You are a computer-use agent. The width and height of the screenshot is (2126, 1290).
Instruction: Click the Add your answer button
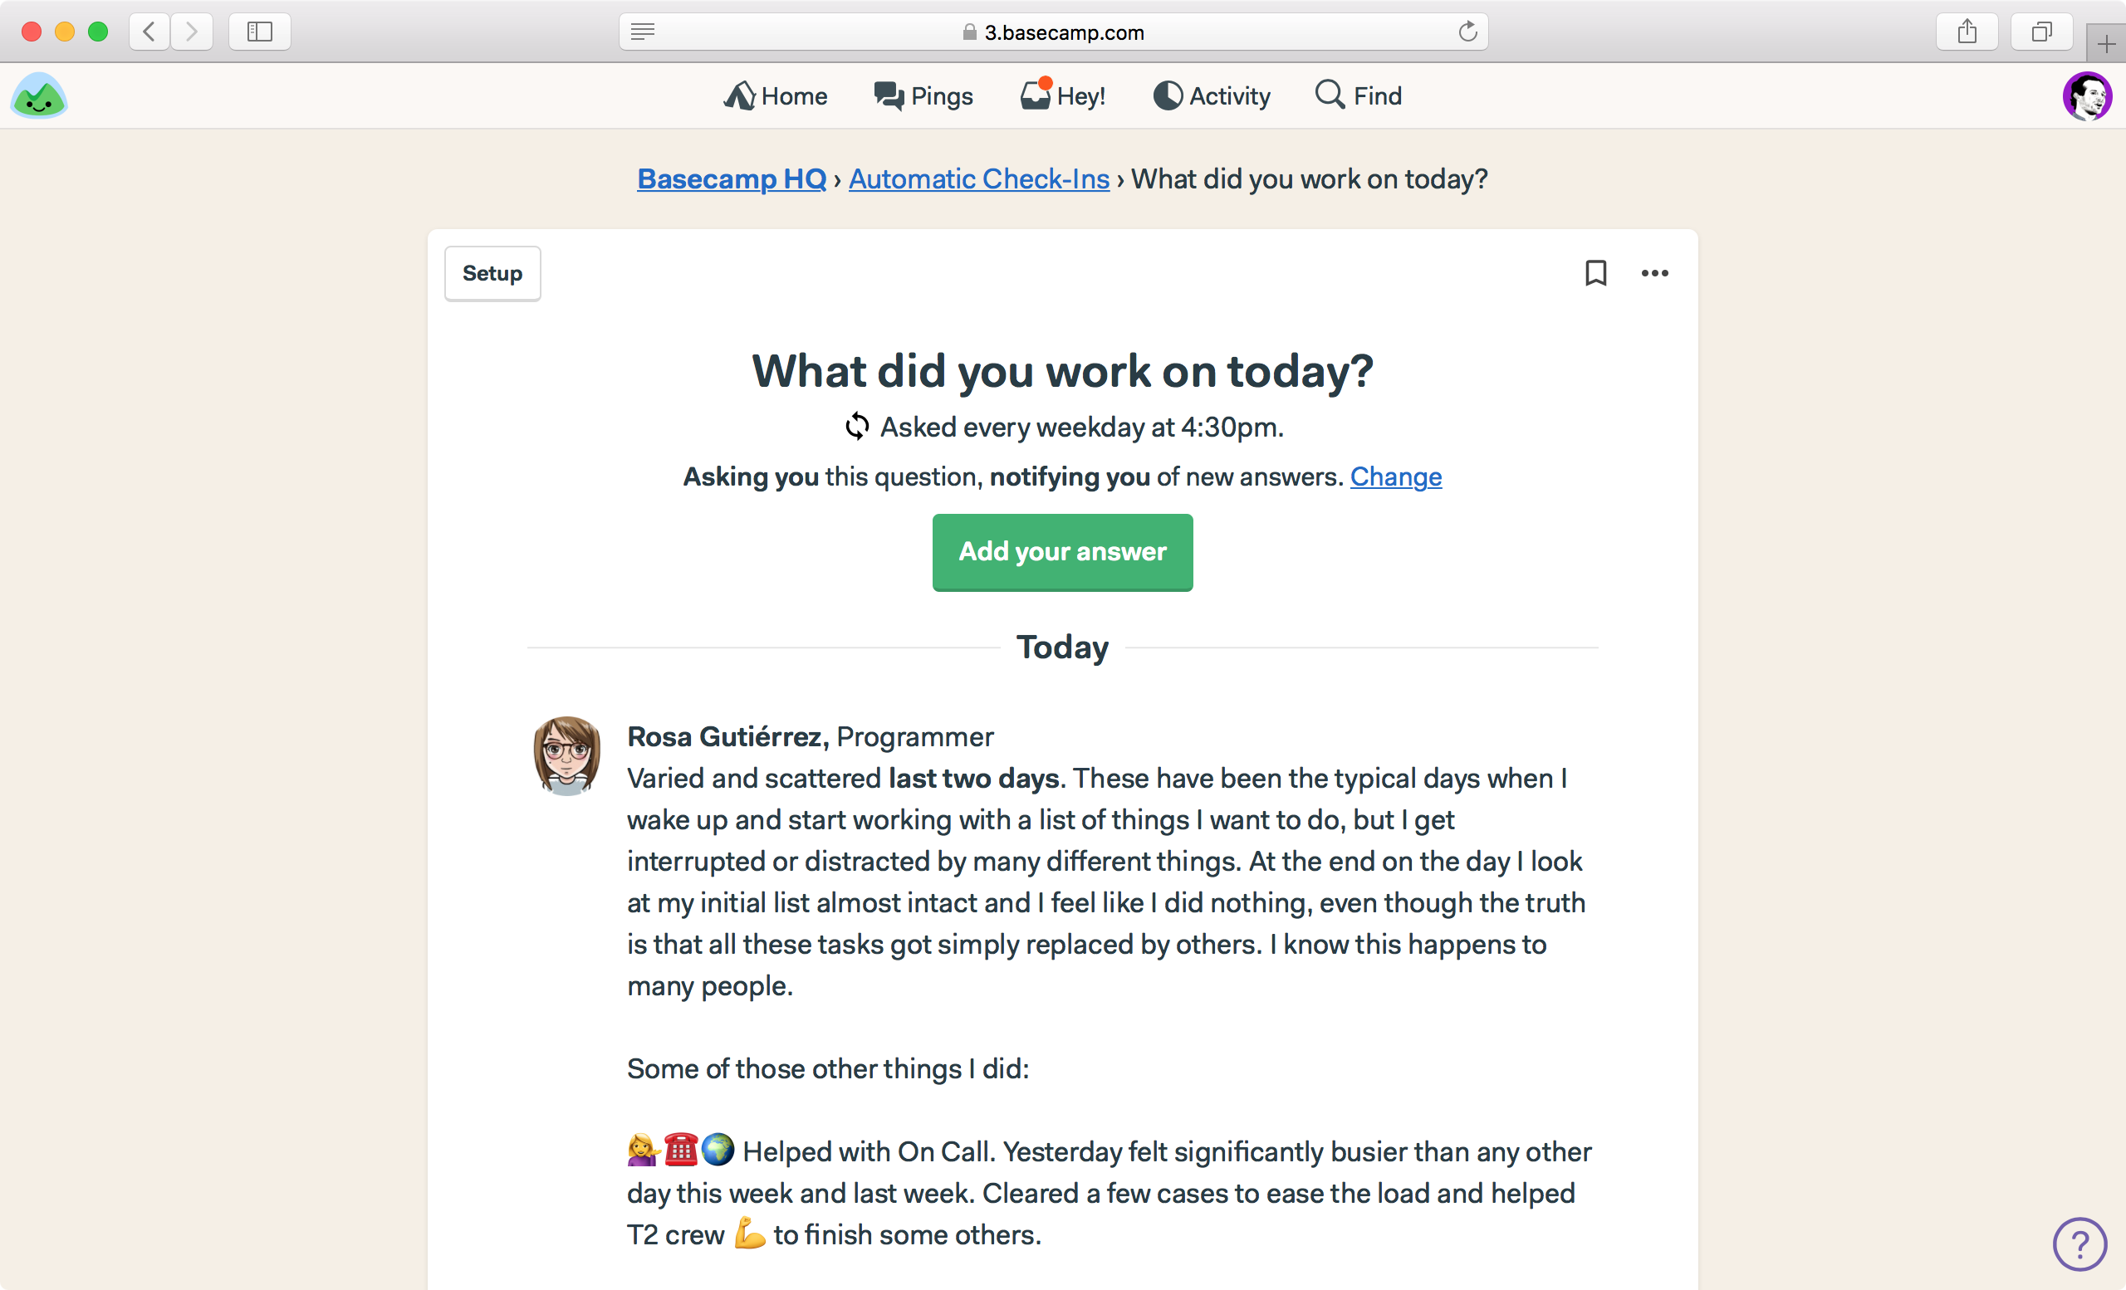coord(1062,552)
